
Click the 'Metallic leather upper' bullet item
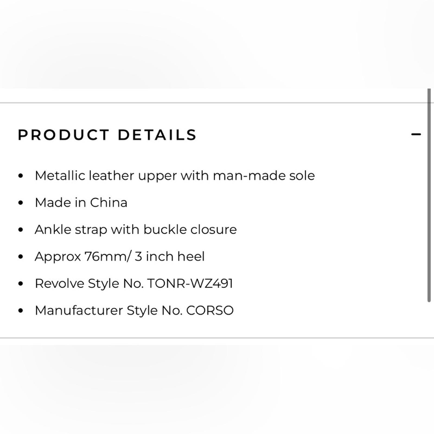tap(175, 175)
